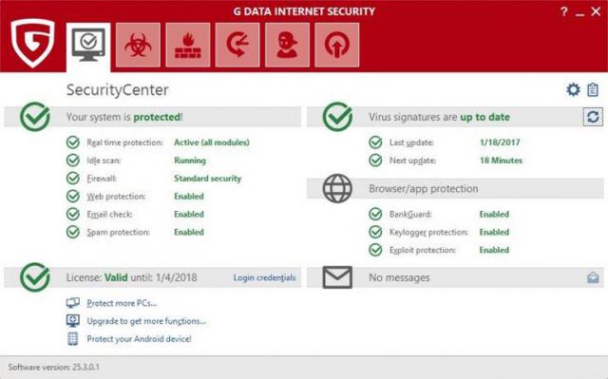Click Next update 18 Minutes value
The height and width of the screenshot is (379, 608).
tap(501, 160)
